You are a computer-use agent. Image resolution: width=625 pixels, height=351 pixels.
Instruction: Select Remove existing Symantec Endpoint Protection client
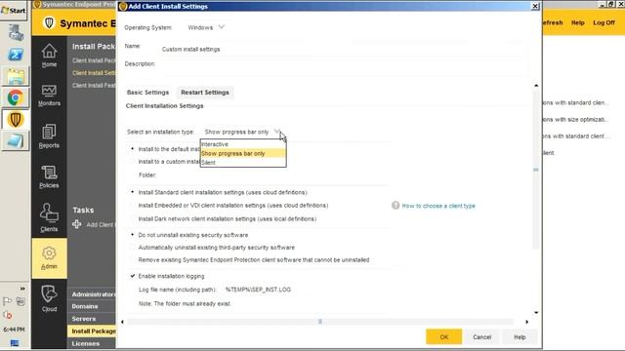point(133,259)
